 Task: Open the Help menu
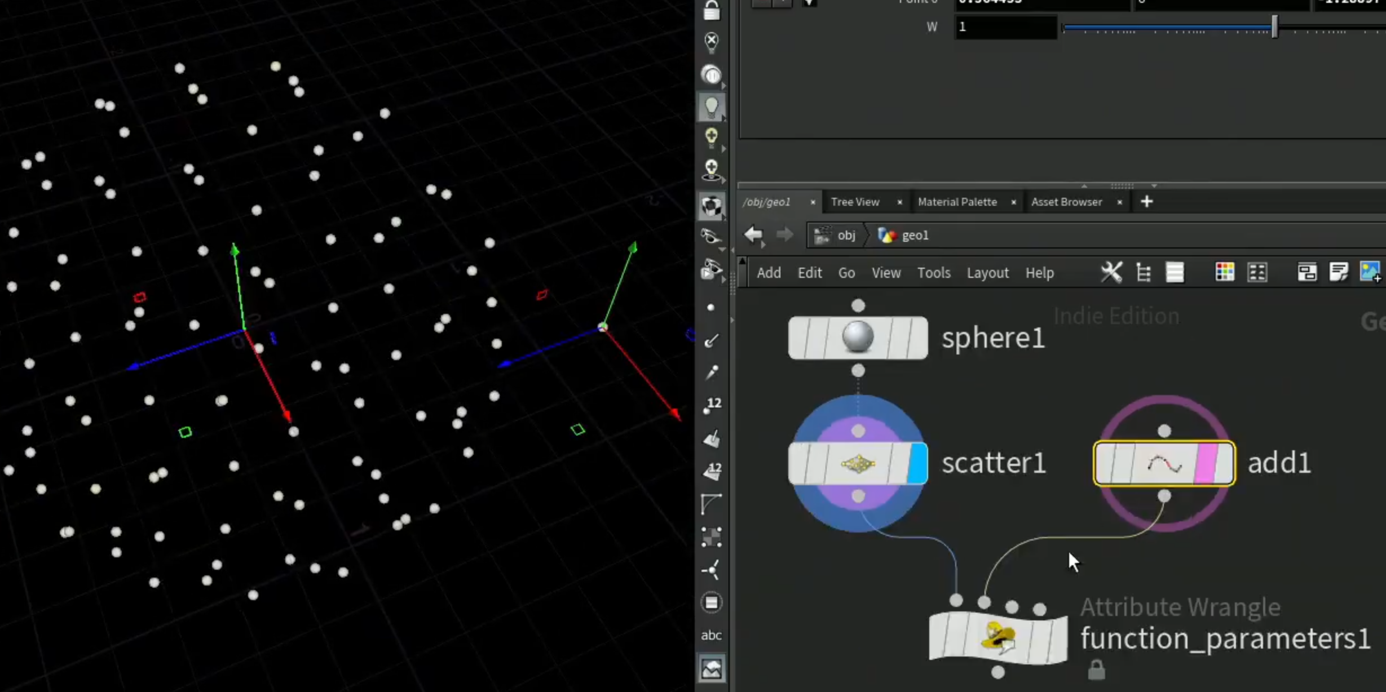(1039, 273)
